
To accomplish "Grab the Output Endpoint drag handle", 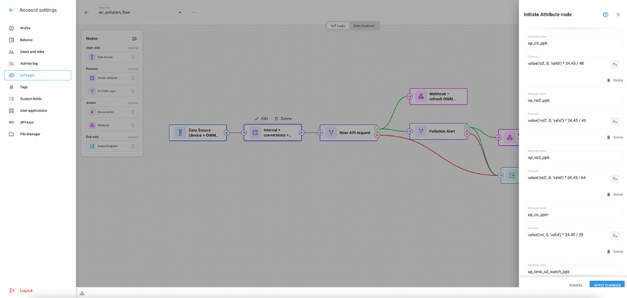I will click(x=132, y=147).
